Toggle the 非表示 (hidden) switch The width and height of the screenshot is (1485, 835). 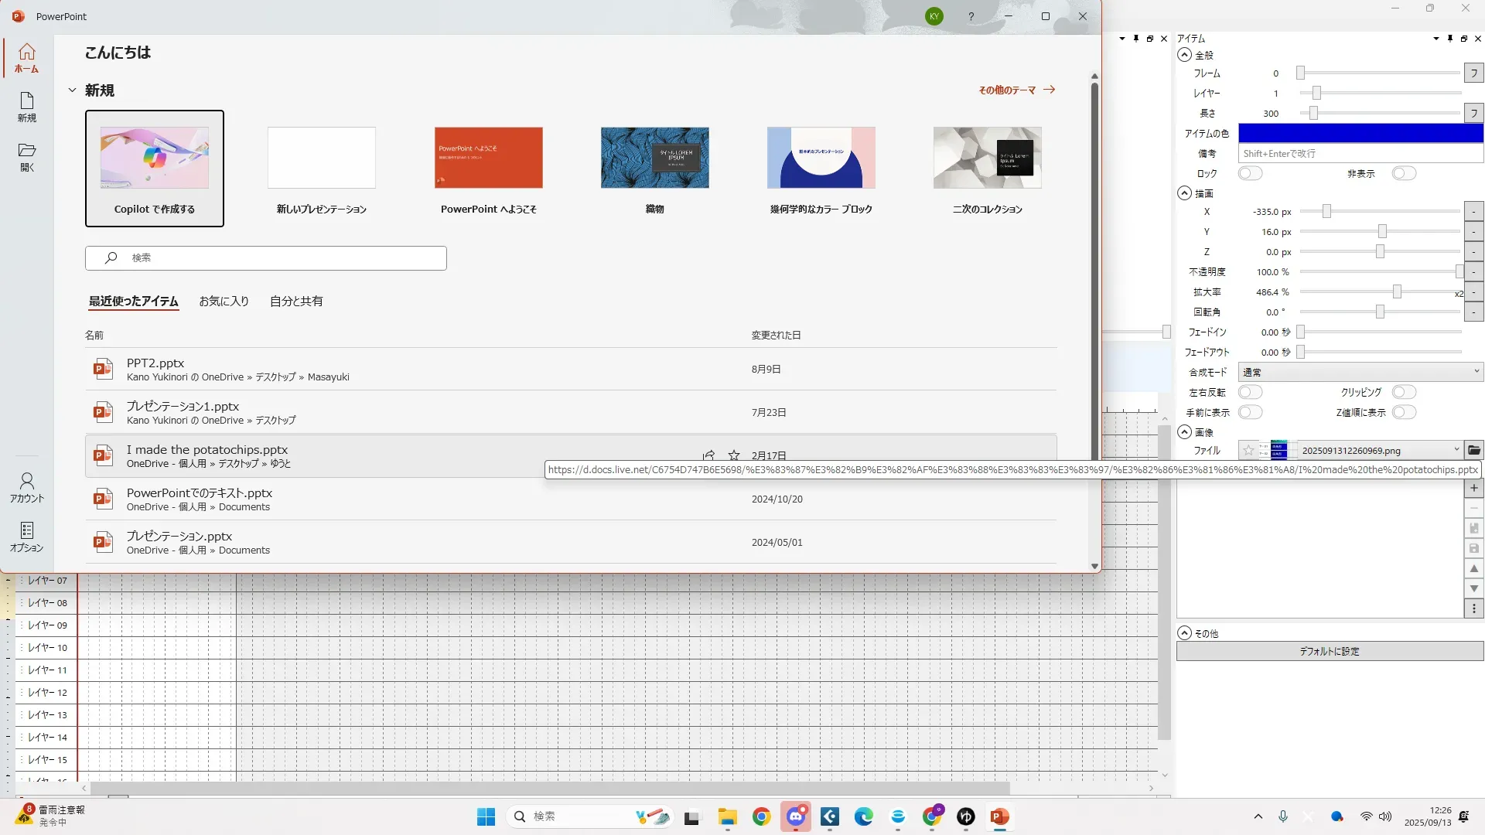(1403, 173)
